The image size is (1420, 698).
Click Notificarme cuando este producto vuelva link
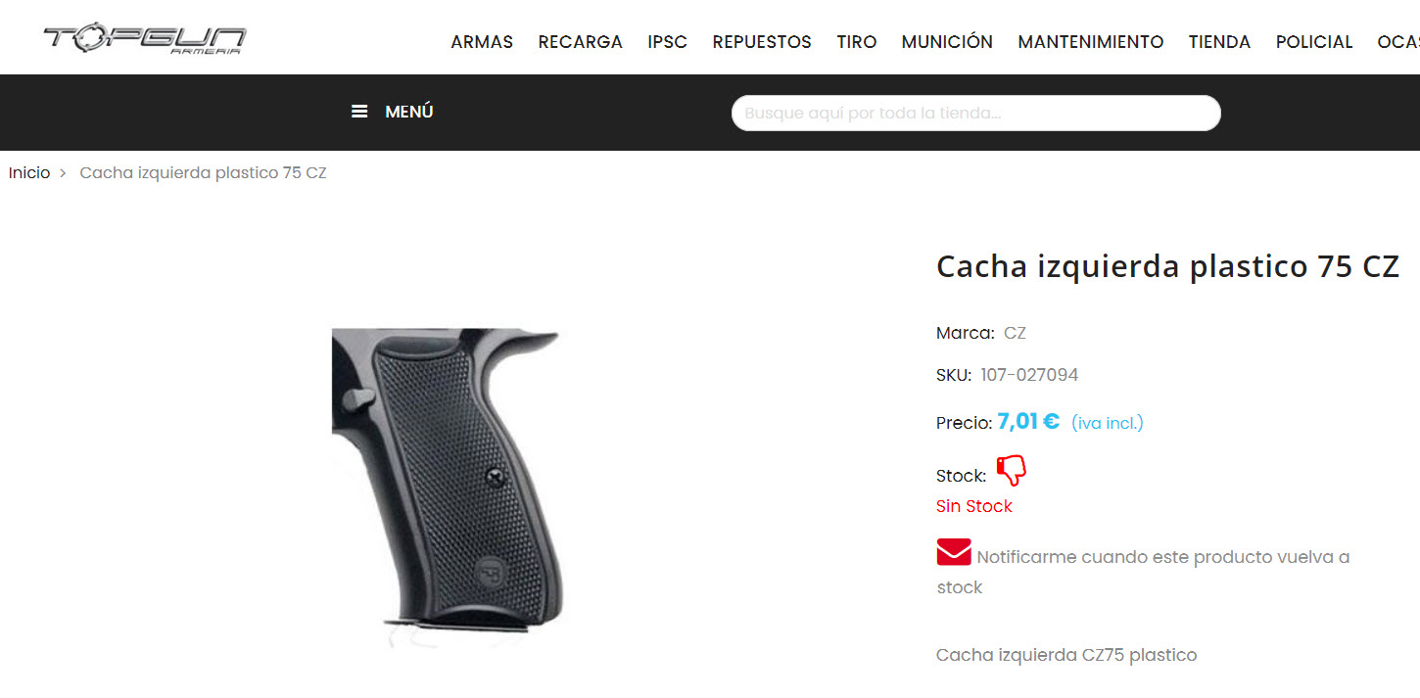[x=1143, y=572]
